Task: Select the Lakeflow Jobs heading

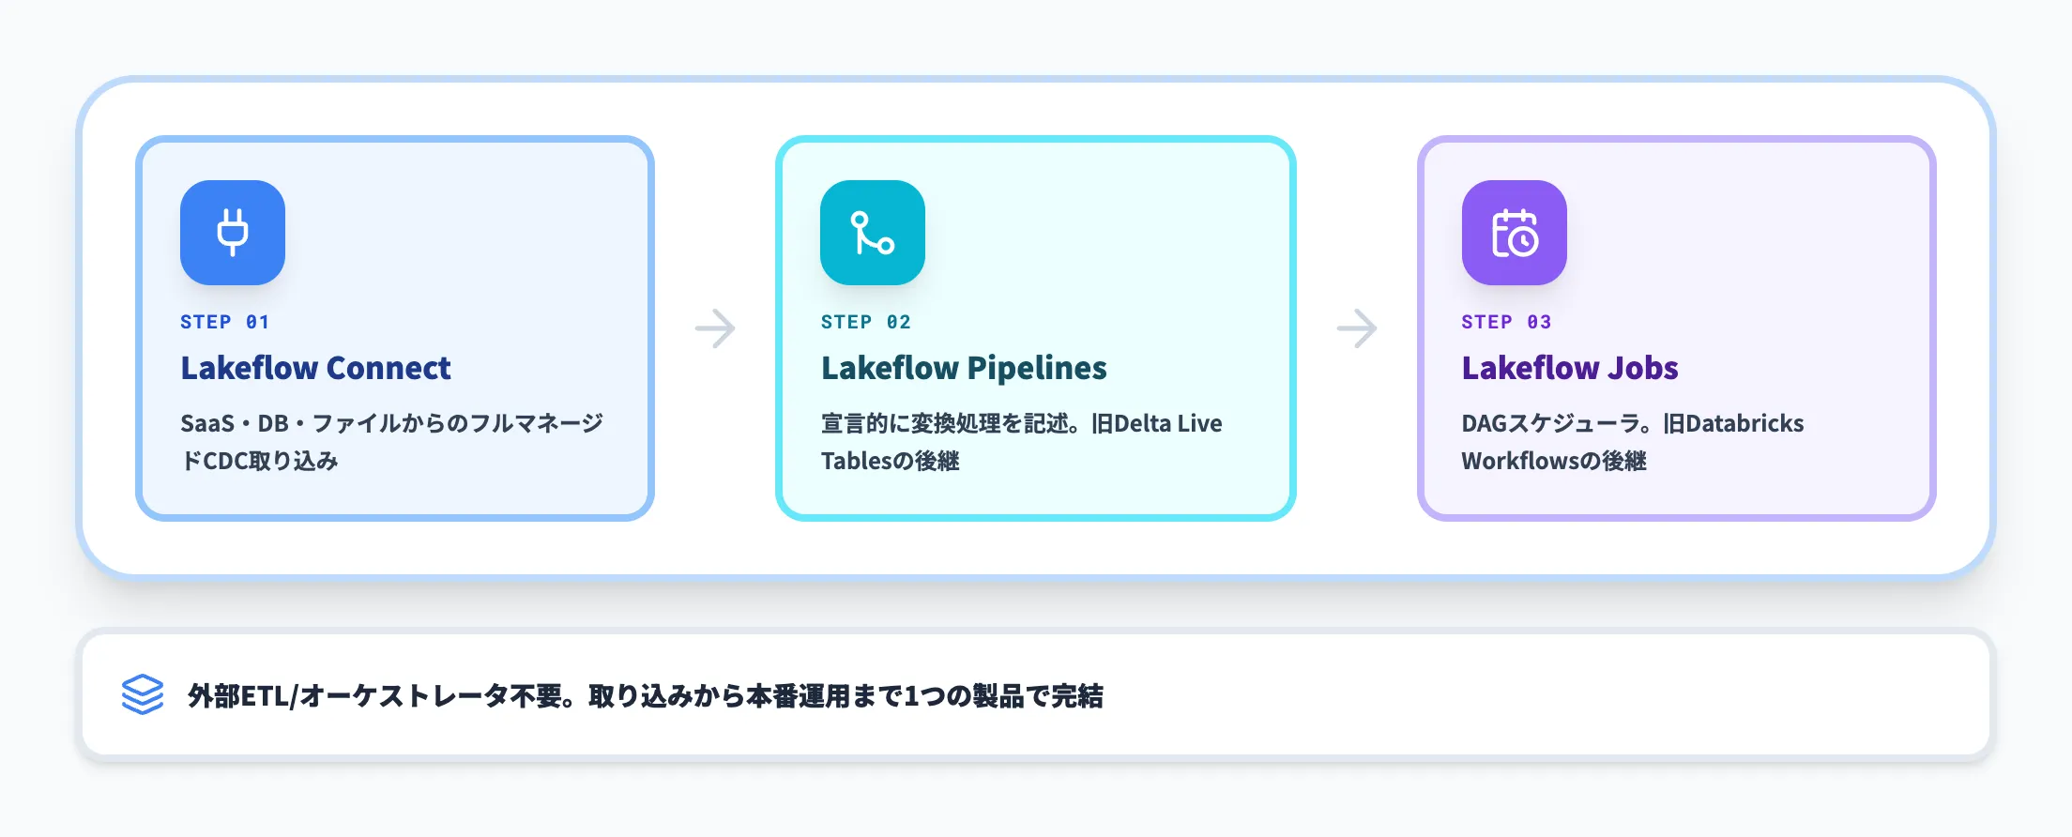Action: (x=1569, y=368)
